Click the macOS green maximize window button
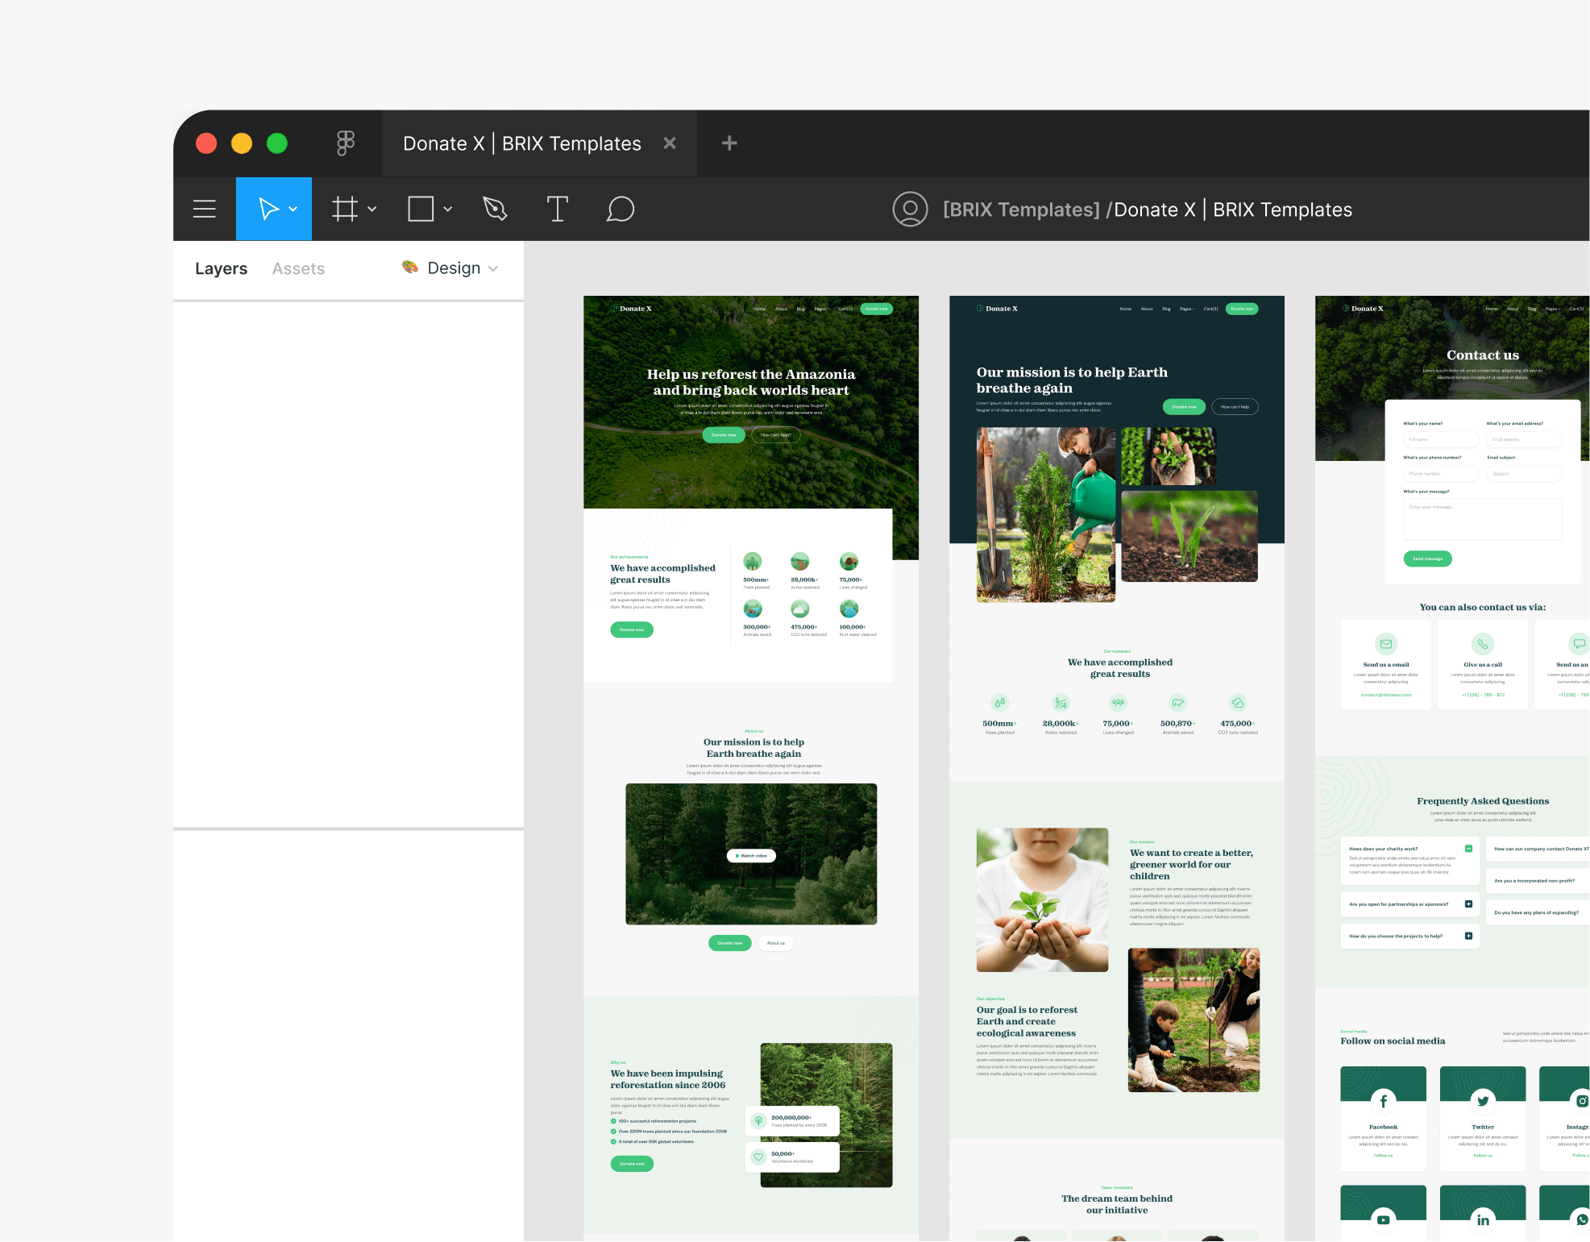 [x=277, y=143]
